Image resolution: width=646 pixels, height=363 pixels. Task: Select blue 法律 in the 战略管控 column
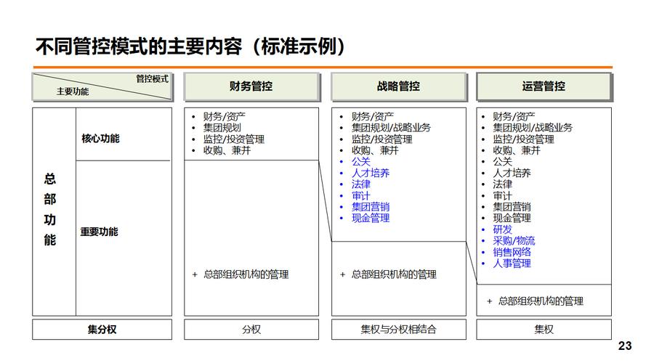click(x=361, y=184)
